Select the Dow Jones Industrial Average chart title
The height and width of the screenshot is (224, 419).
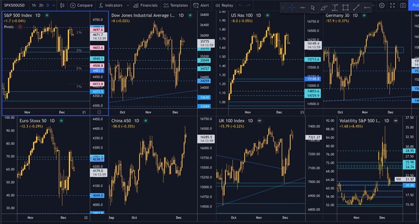pyautogui.click(x=143, y=15)
